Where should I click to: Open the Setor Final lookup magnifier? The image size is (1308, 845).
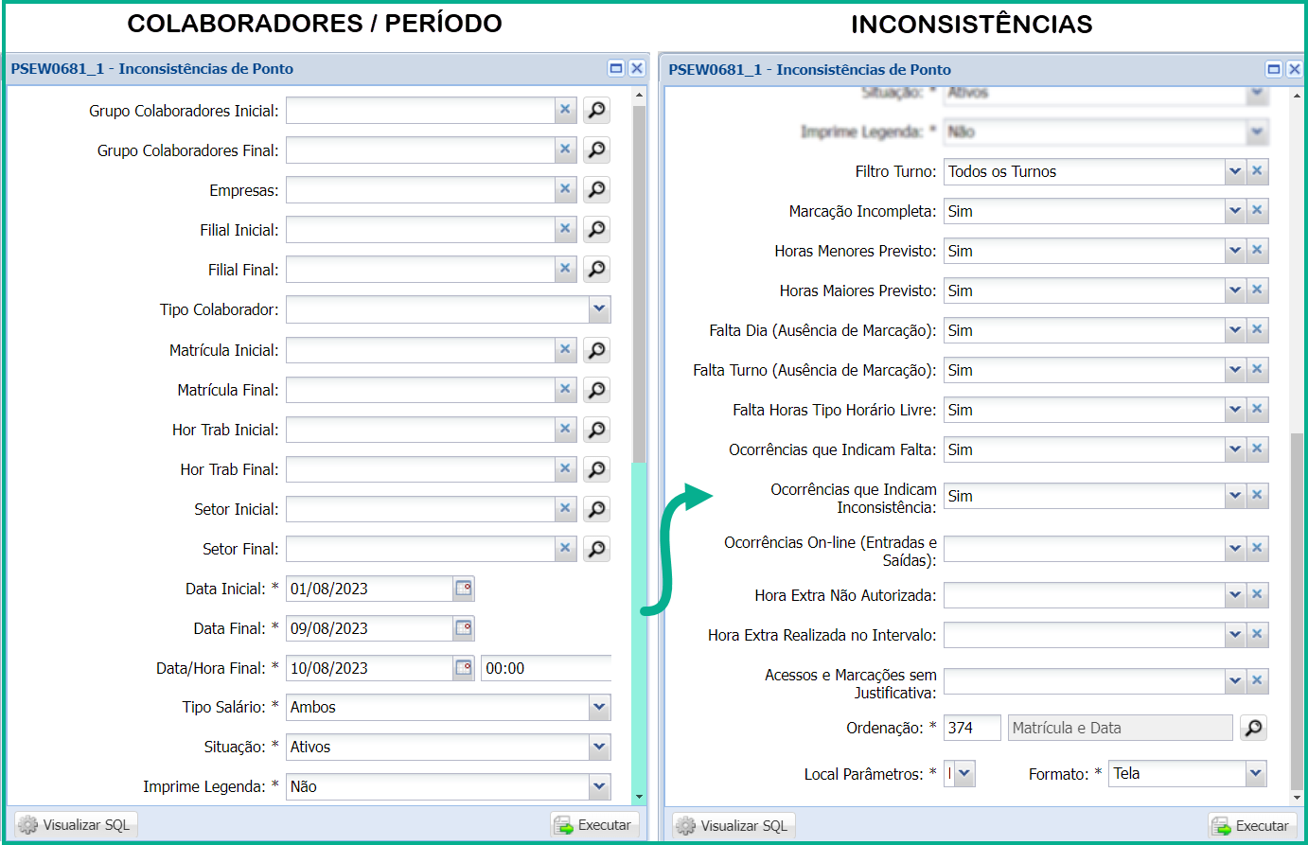coord(595,548)
